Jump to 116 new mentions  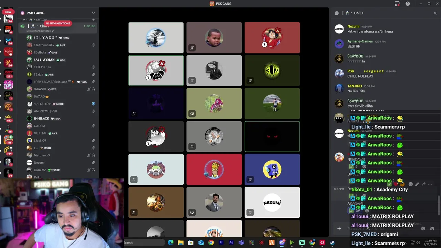58,23
